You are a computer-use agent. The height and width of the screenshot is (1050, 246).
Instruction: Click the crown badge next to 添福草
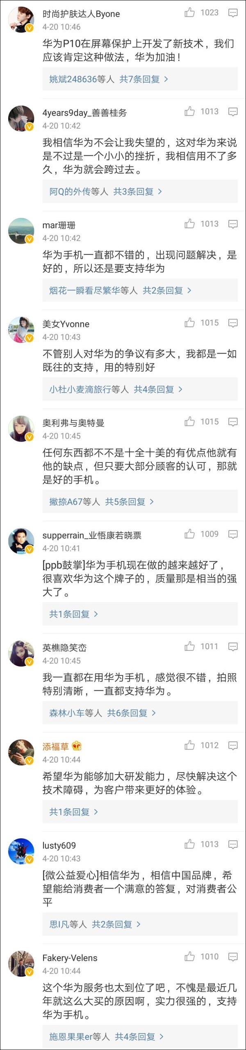tap(77, 746)
